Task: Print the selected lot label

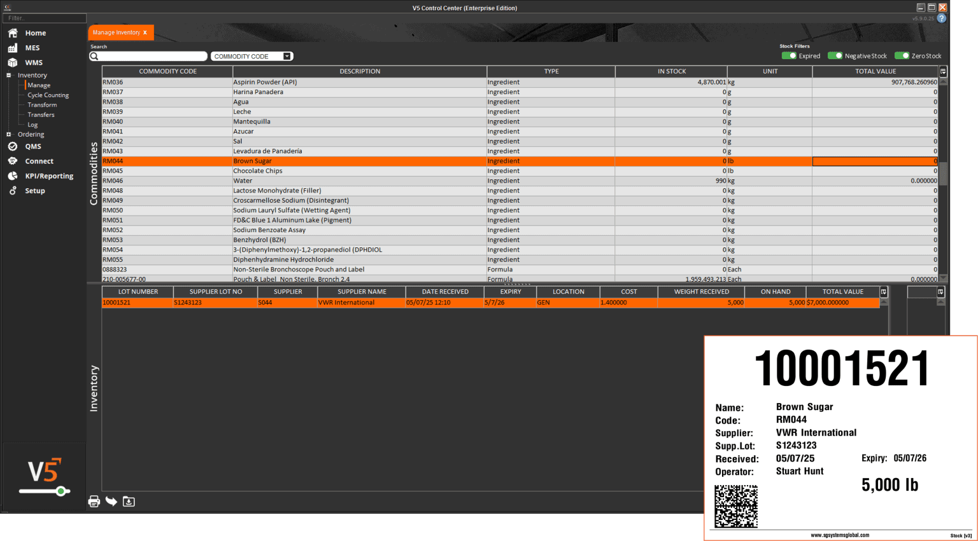Action: coord(94,502)
